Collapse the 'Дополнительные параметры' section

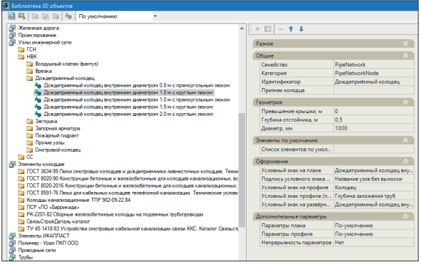[x=406, y=216]
